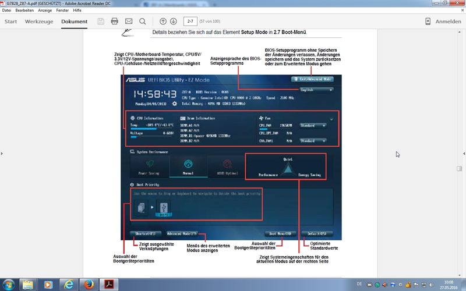Image resolution: width=466 pixels, height=291 pixels.
Task: Open the Hilfe menu
Action: pyautogui.click(x=77, y=10)
